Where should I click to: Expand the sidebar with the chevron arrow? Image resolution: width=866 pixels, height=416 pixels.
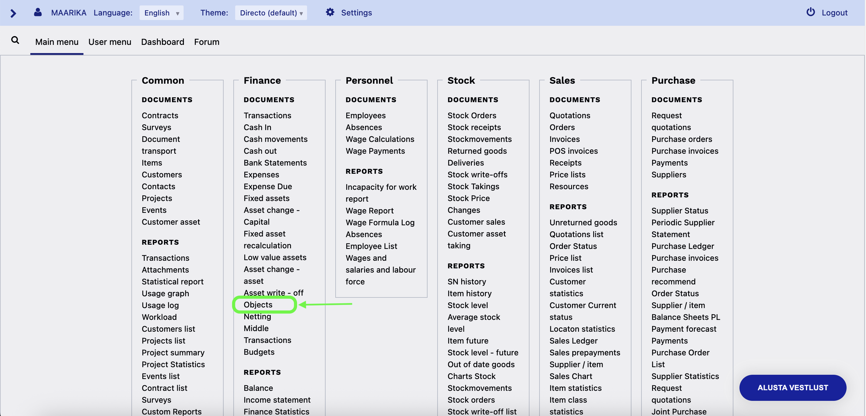[13, 13]
